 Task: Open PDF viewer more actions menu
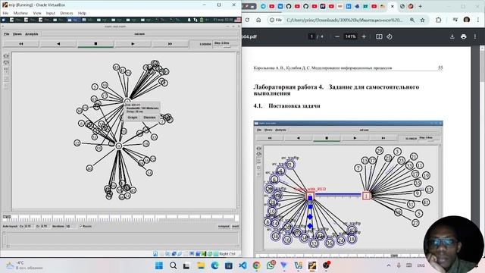coord(475,36)
